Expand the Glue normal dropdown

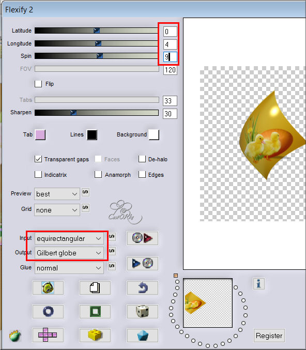(69, 268)
